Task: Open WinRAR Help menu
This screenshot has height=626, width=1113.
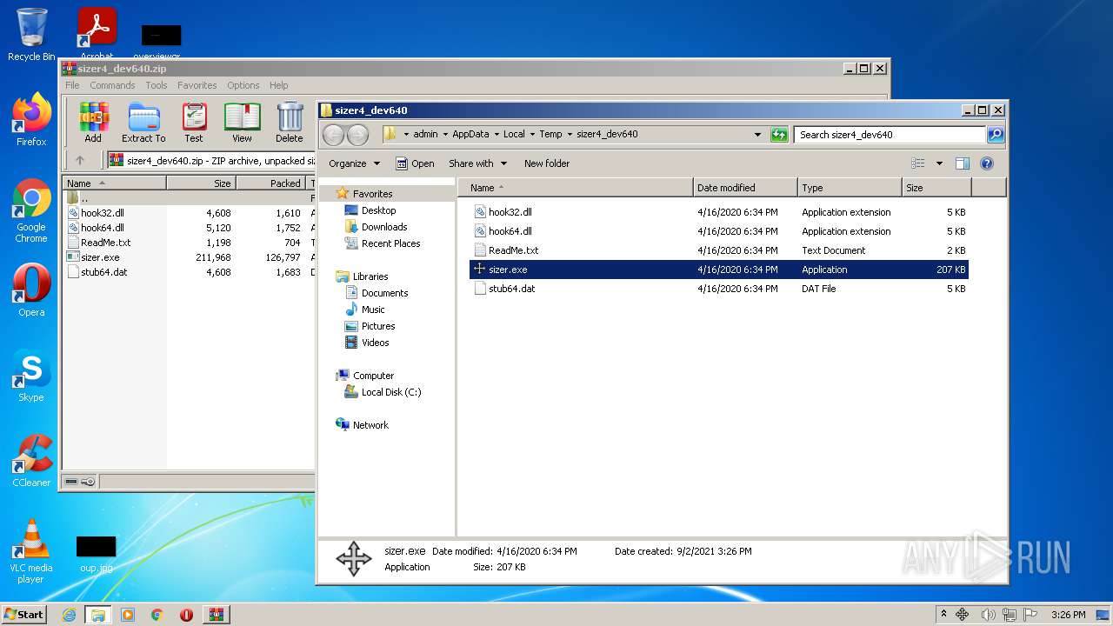Action: (x=278, y=85)
